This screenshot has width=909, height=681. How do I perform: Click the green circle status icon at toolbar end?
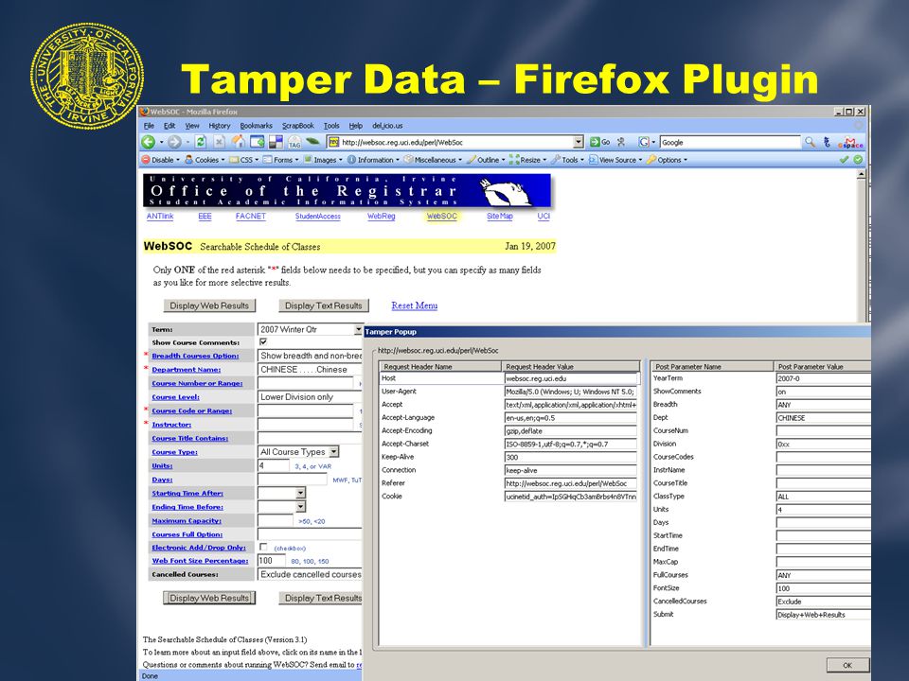point(858,160)
